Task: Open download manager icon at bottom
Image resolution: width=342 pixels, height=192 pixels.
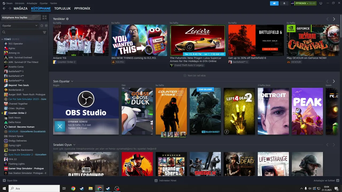Action: (x=156, y=181)
